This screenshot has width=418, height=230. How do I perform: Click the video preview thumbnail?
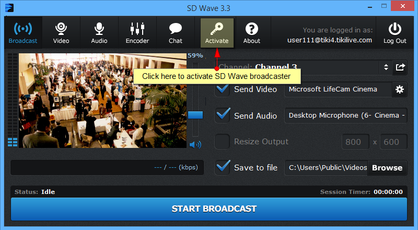(102, 100)
